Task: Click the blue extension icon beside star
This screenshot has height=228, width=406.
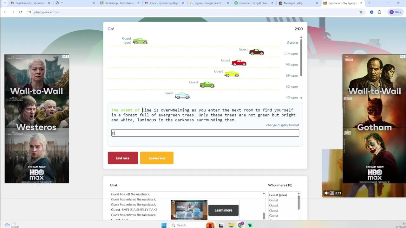Action: (x=371, y=12)
